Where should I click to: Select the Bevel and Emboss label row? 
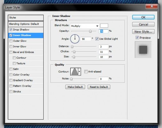click(x=26, y=52)
